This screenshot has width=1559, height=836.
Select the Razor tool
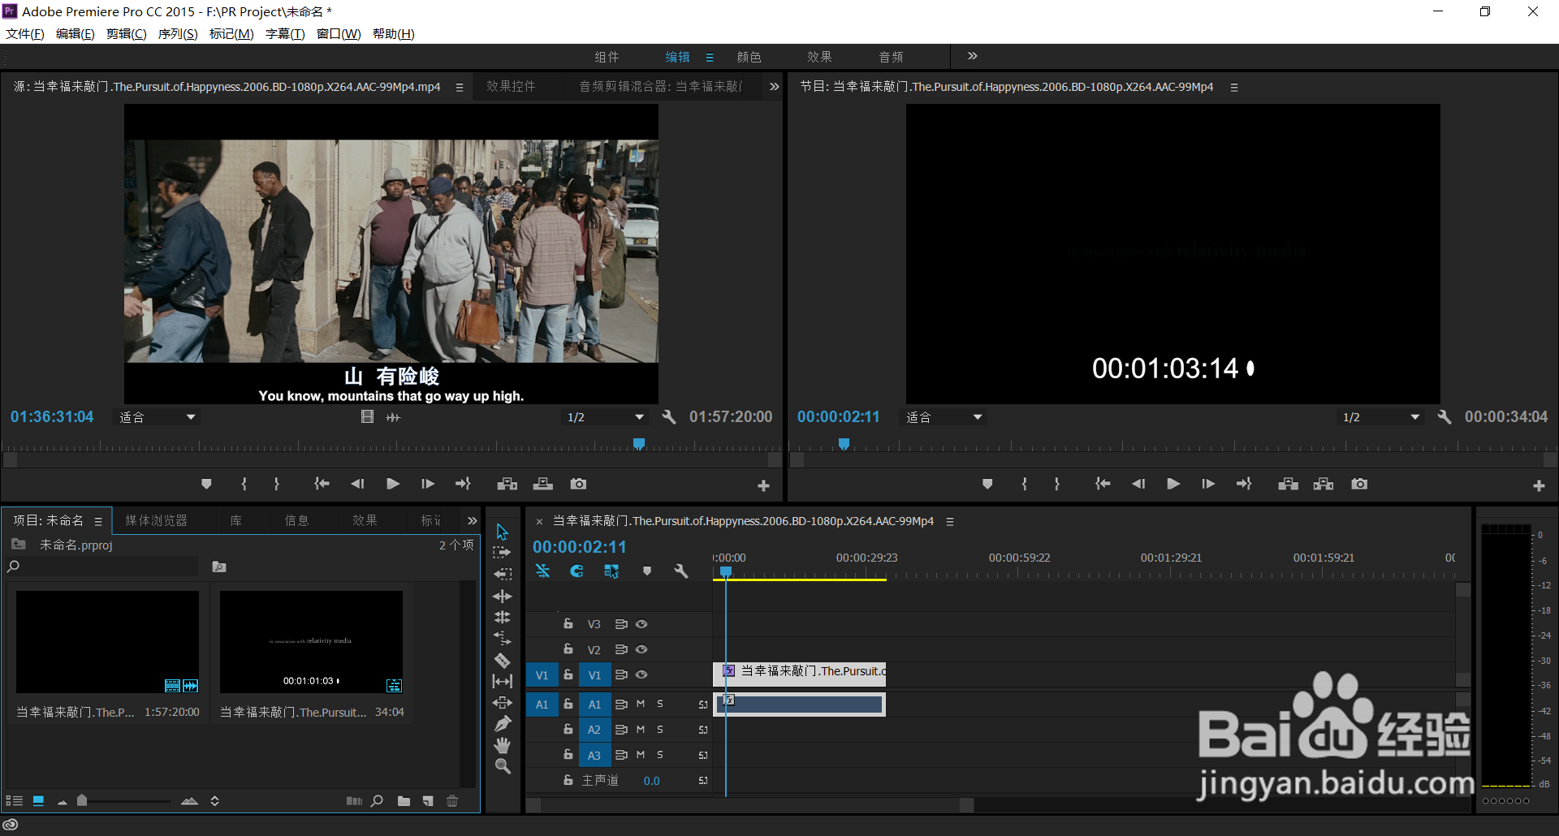[503, 660]
